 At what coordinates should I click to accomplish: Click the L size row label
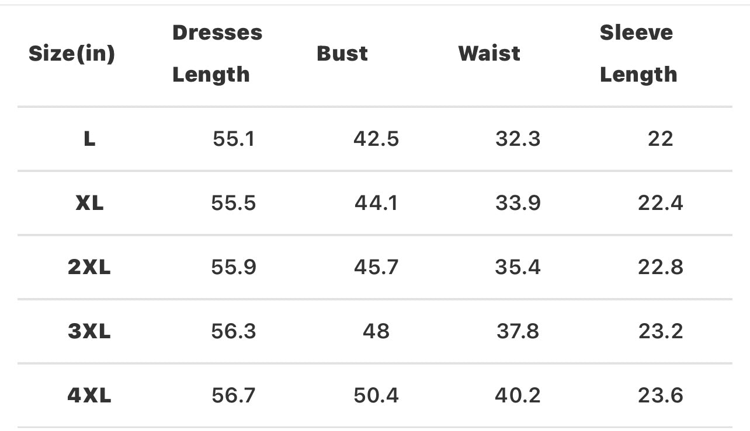coord(89,139)
